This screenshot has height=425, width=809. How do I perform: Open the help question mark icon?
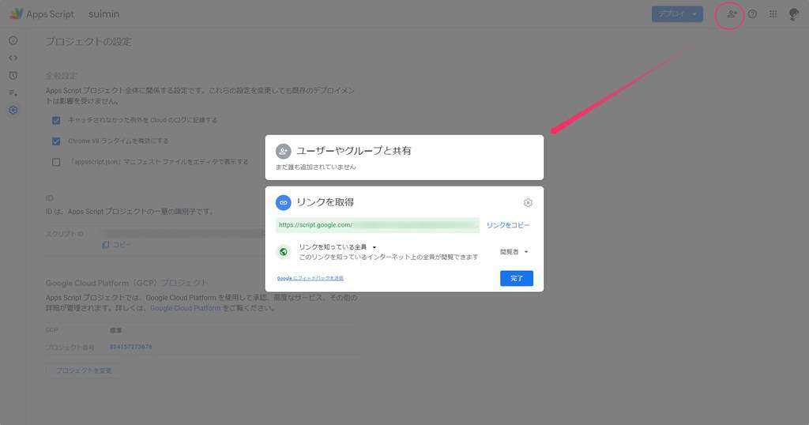click(752, 14)
